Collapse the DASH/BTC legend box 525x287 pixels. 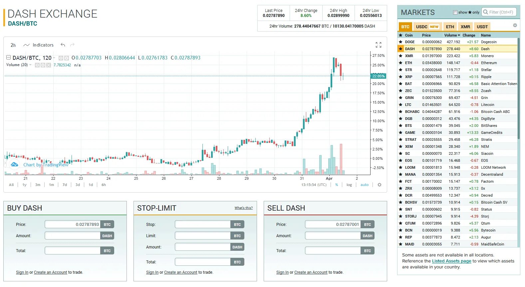coord(9,57)
